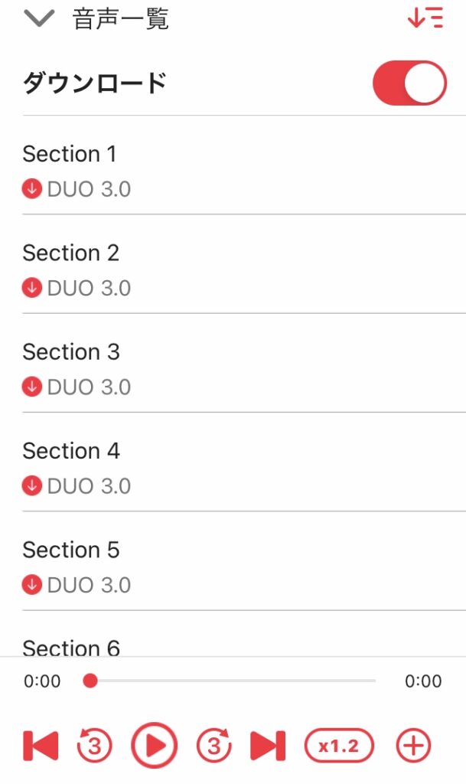Open the sort order icon
The height and width of the screenshot is (784, 466).
click(425, 18)
